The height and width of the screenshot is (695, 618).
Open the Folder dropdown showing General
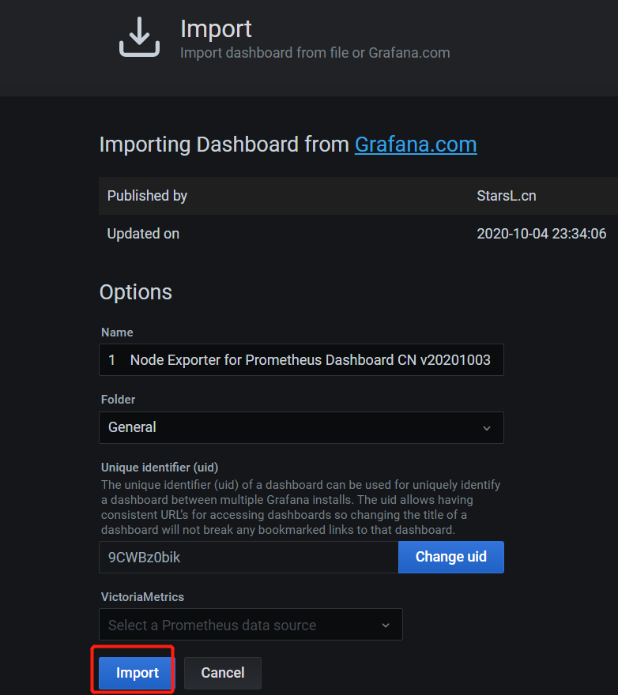coord(301,427)
